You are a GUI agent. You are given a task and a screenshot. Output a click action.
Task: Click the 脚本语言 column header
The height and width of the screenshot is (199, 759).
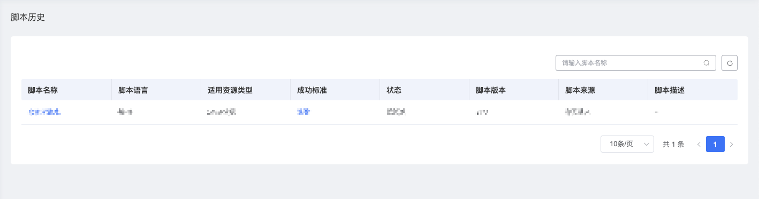pyautogui.click(x=133, y=90)
